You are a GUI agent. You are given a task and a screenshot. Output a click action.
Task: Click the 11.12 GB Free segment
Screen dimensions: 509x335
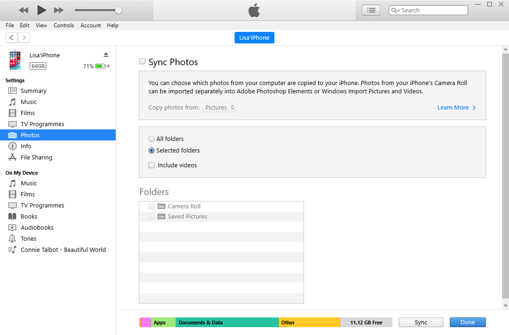pyautogui.click(x=366, y=323)
